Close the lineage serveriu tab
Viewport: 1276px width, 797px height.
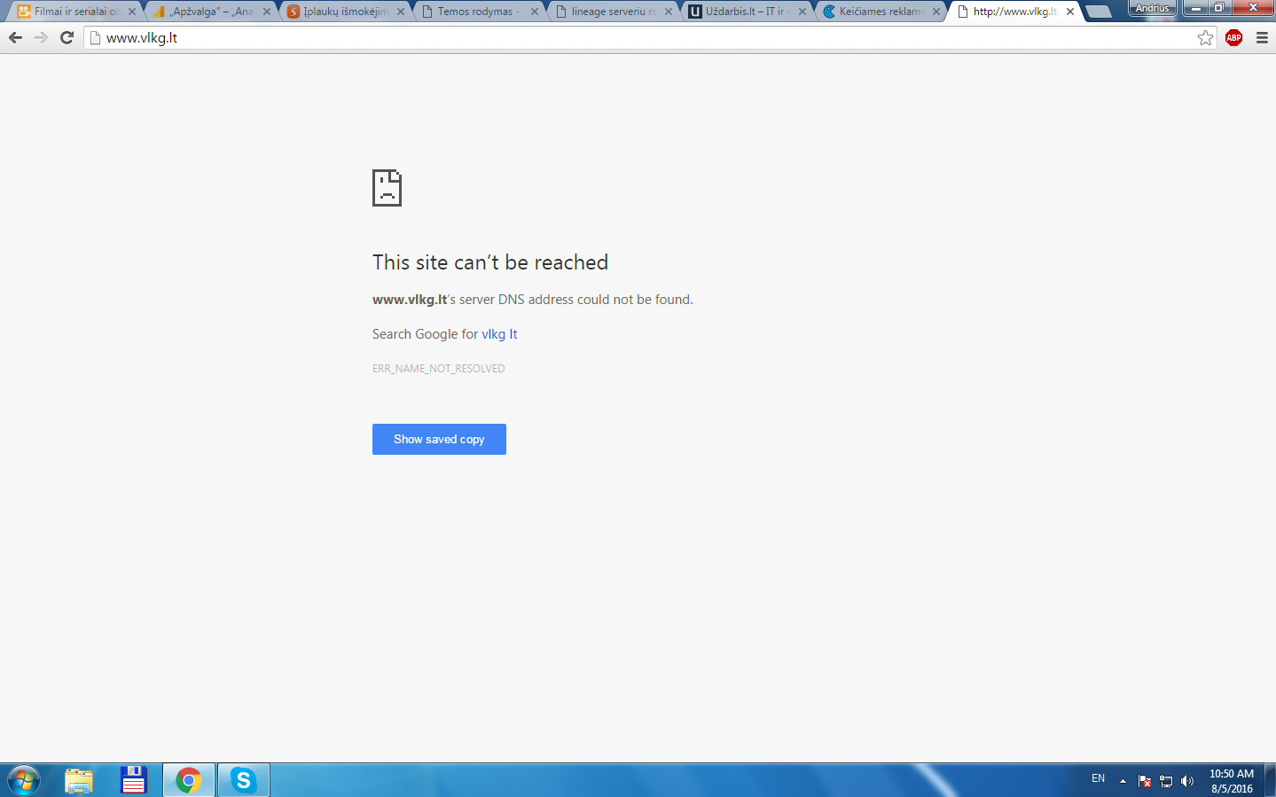pyautogui.click(x=669, y=12)
